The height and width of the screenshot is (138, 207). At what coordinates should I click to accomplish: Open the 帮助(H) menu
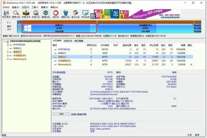55,7
